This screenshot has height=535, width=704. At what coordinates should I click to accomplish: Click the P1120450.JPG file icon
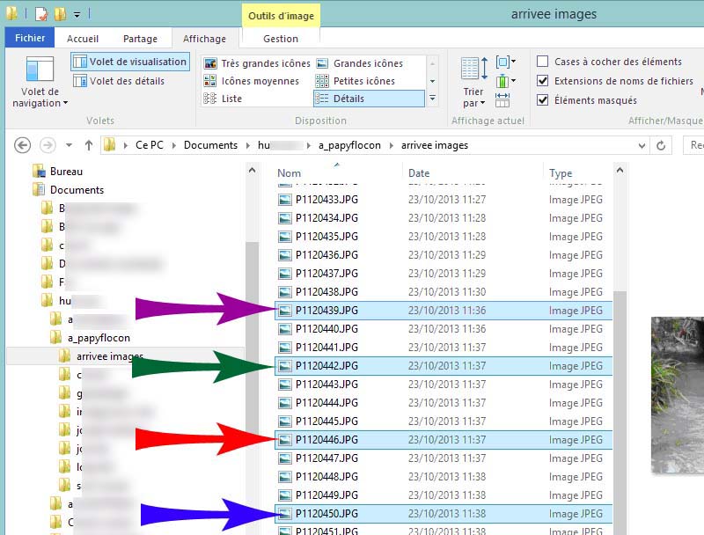point(284,514)
